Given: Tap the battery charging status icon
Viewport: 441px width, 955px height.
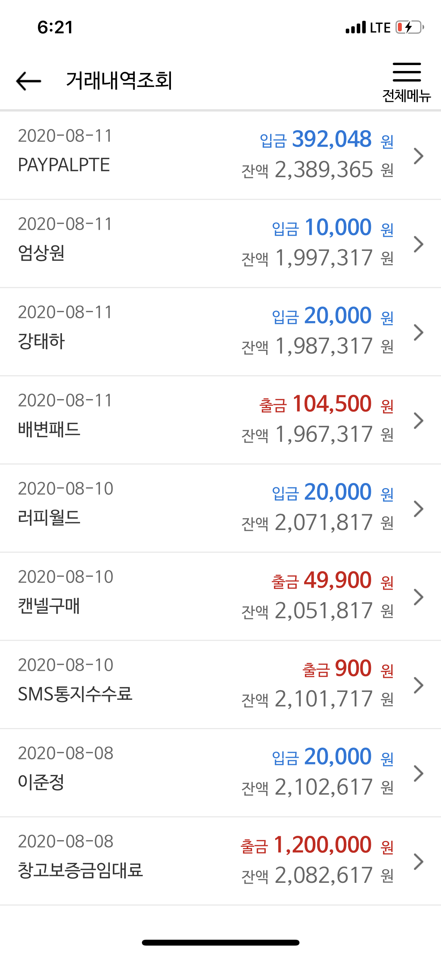Looking at the screenshot, I should click(410, 27).
